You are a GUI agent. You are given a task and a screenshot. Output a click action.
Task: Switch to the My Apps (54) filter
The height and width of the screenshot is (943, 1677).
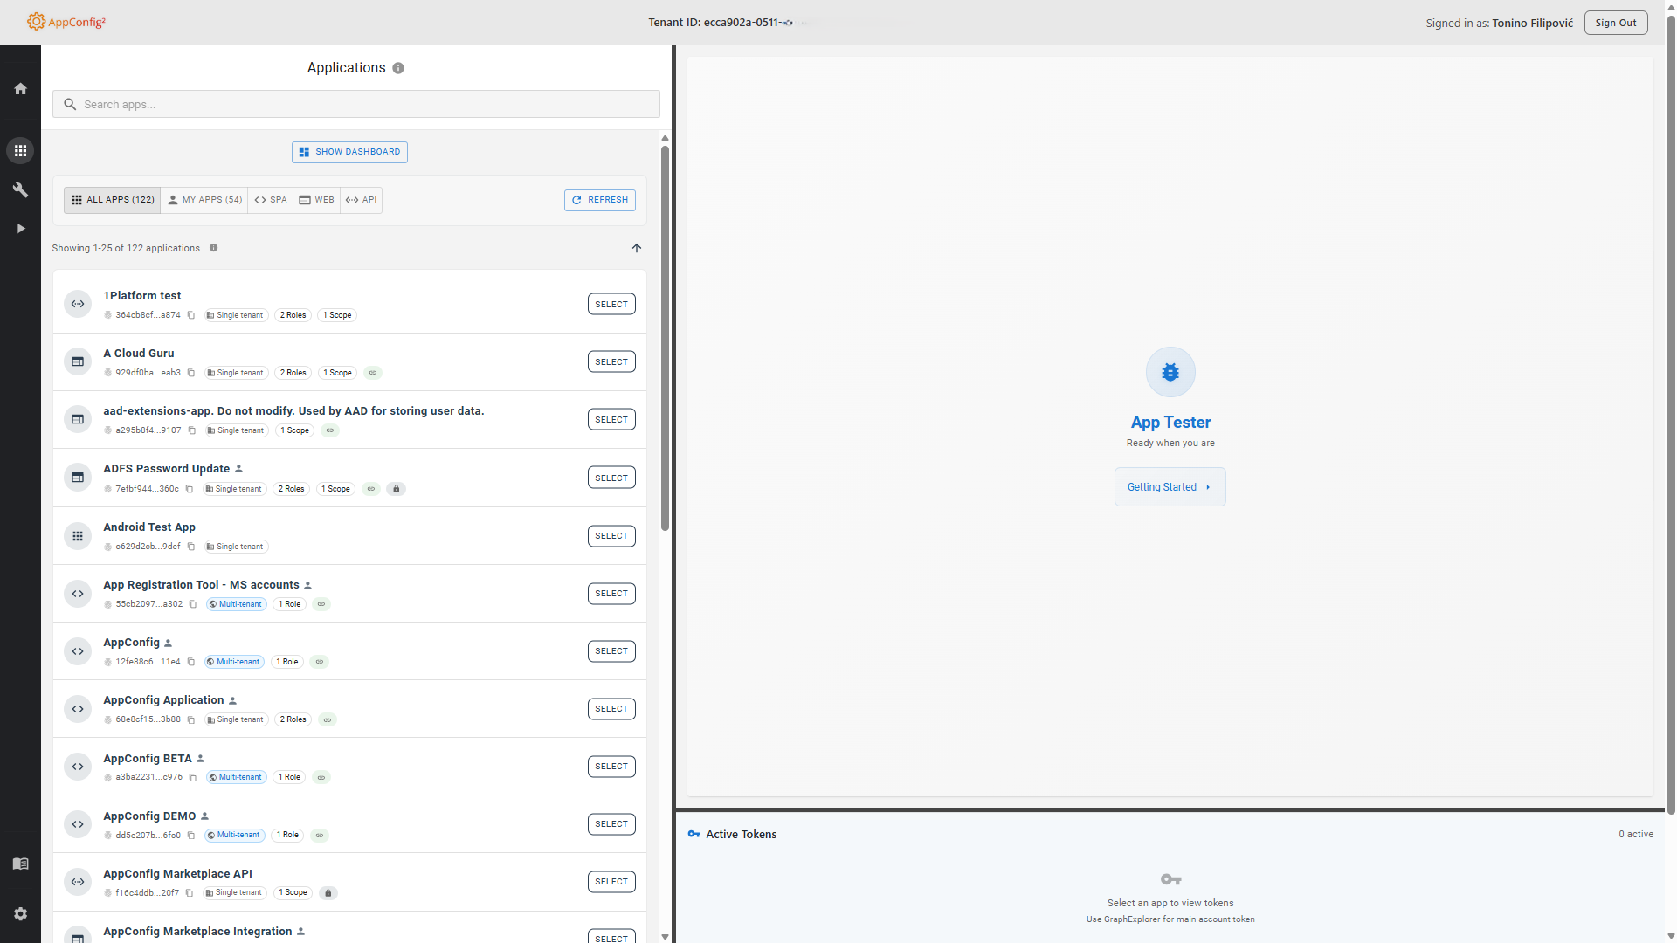204,200
